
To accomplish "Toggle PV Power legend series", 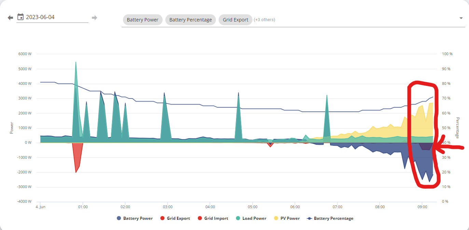I will pyautogui.click(x=286, y=218).
